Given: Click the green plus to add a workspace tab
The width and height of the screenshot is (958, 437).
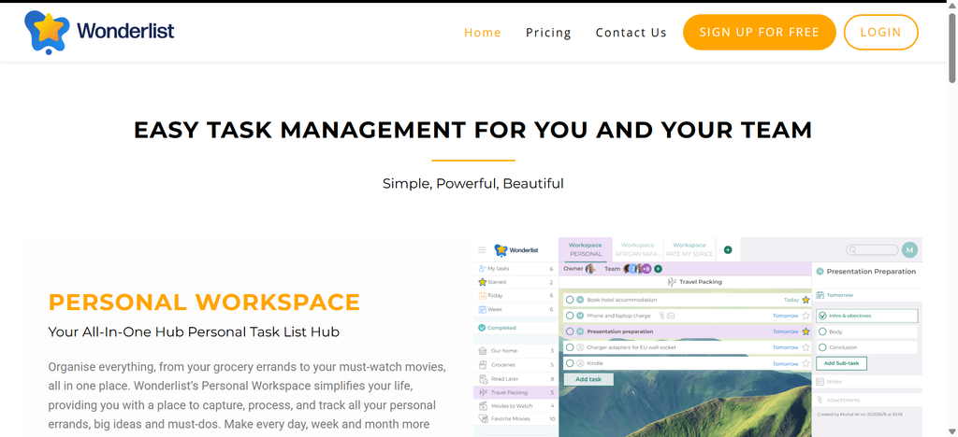Looking at the screenshot, I should [728, 250].
